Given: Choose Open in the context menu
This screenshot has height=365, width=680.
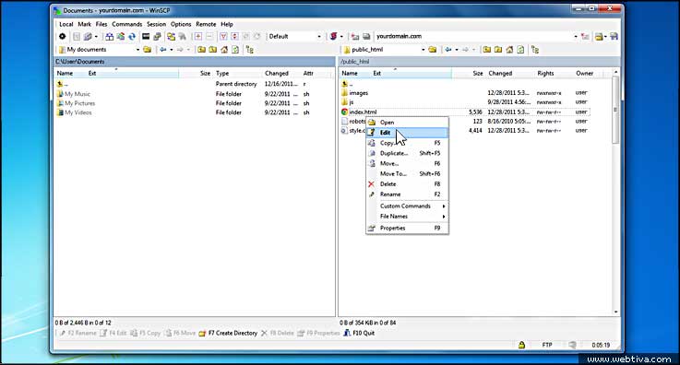Looking at the screenshot, I should [407, 122].
